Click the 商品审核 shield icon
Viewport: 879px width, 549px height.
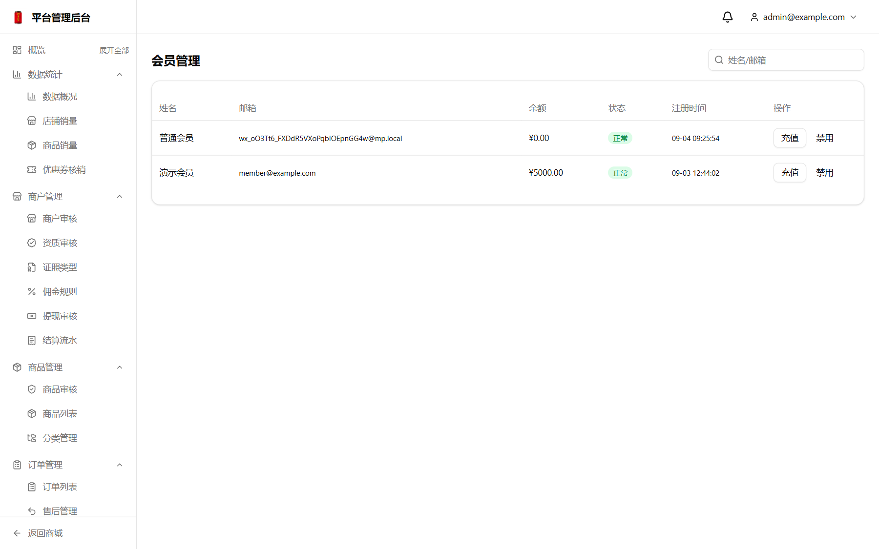point(32,389)
